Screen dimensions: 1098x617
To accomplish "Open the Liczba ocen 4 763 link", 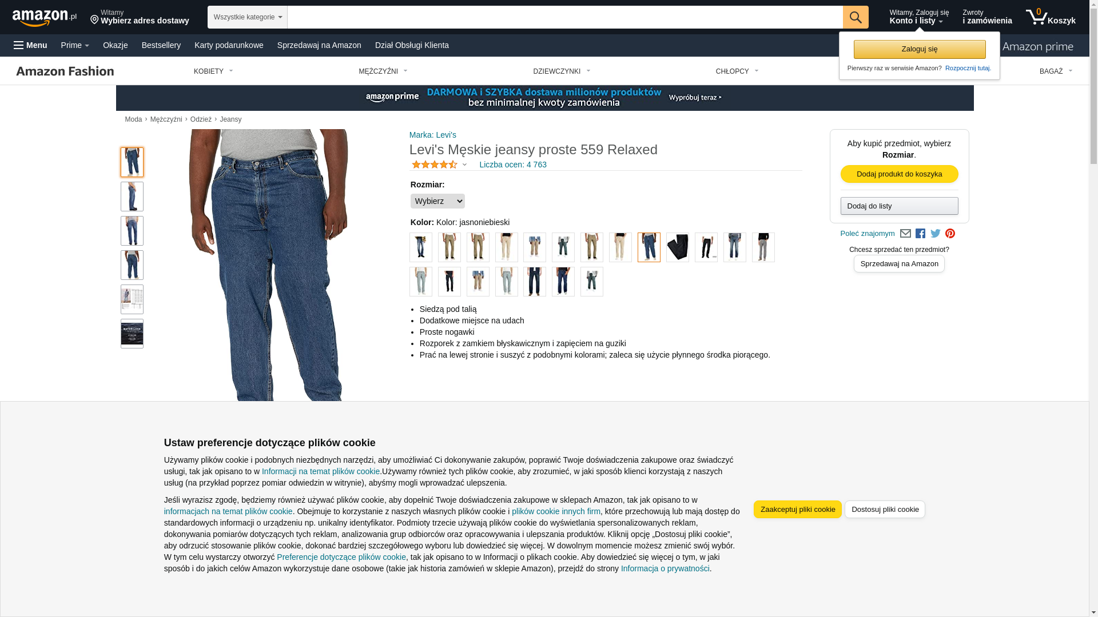I will tap(513, 165).
